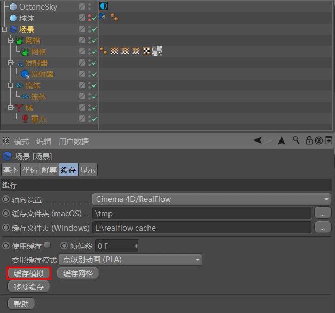Select the OctaneSky object icon
This screenshot has width=335, height=313.
coord(13,7)
